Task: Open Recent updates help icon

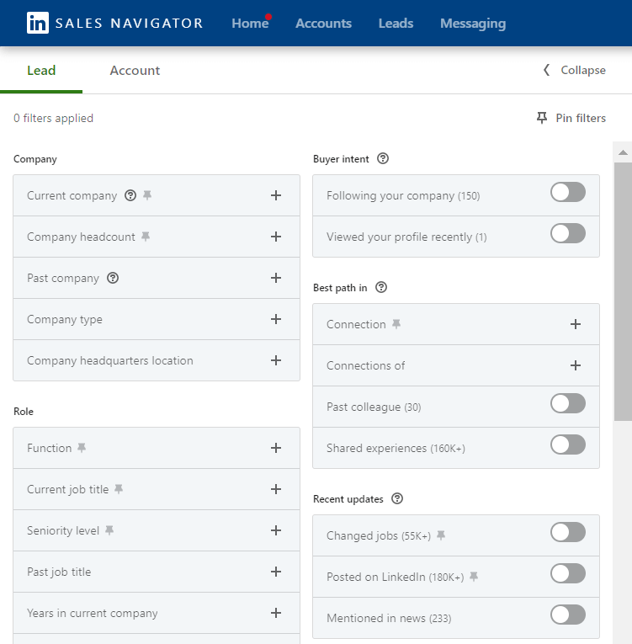Action: pyautogui.click(x=397, y=498)
